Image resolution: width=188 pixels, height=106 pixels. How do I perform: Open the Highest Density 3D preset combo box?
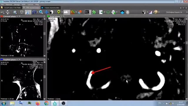[177, 12]
